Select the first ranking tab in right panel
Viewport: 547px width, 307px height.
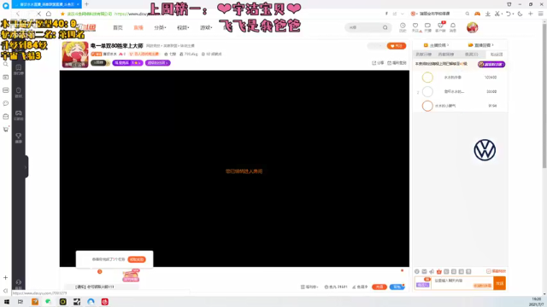coord(424,55)
